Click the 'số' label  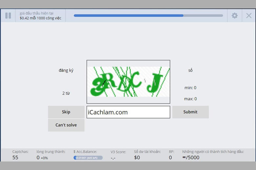tap(190, 70)
